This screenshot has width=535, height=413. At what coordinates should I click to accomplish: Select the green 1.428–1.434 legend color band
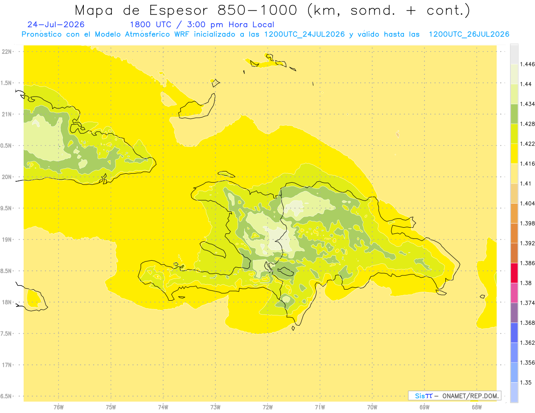point(514,114)
